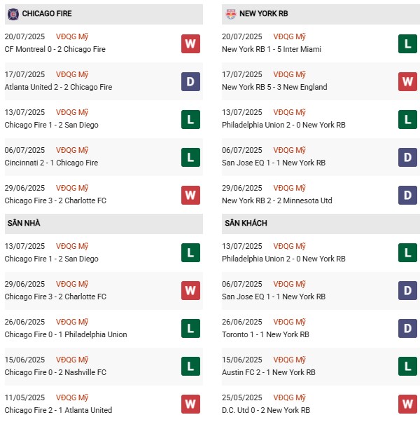This screenshot has width=420, height=422.
Task: Open the NEW YORK RB team header
Action: point(264,13)
